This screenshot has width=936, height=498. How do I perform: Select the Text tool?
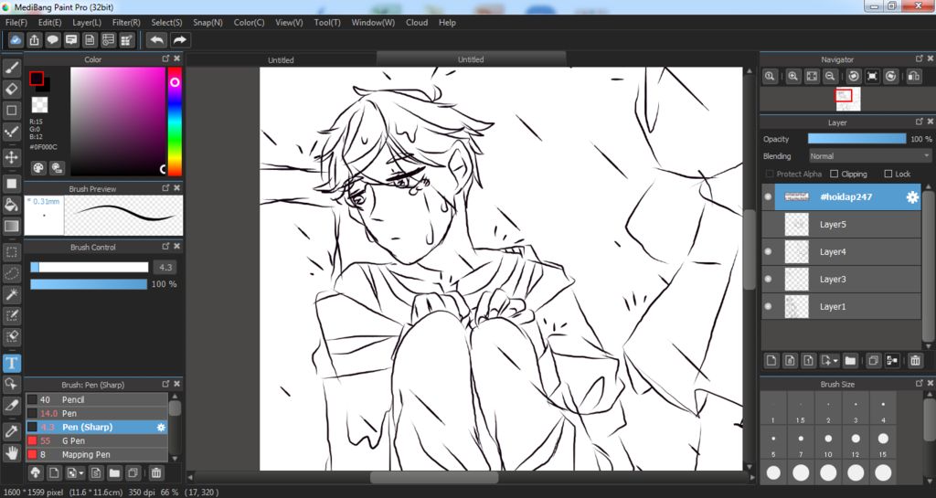[x=11, y=363]
